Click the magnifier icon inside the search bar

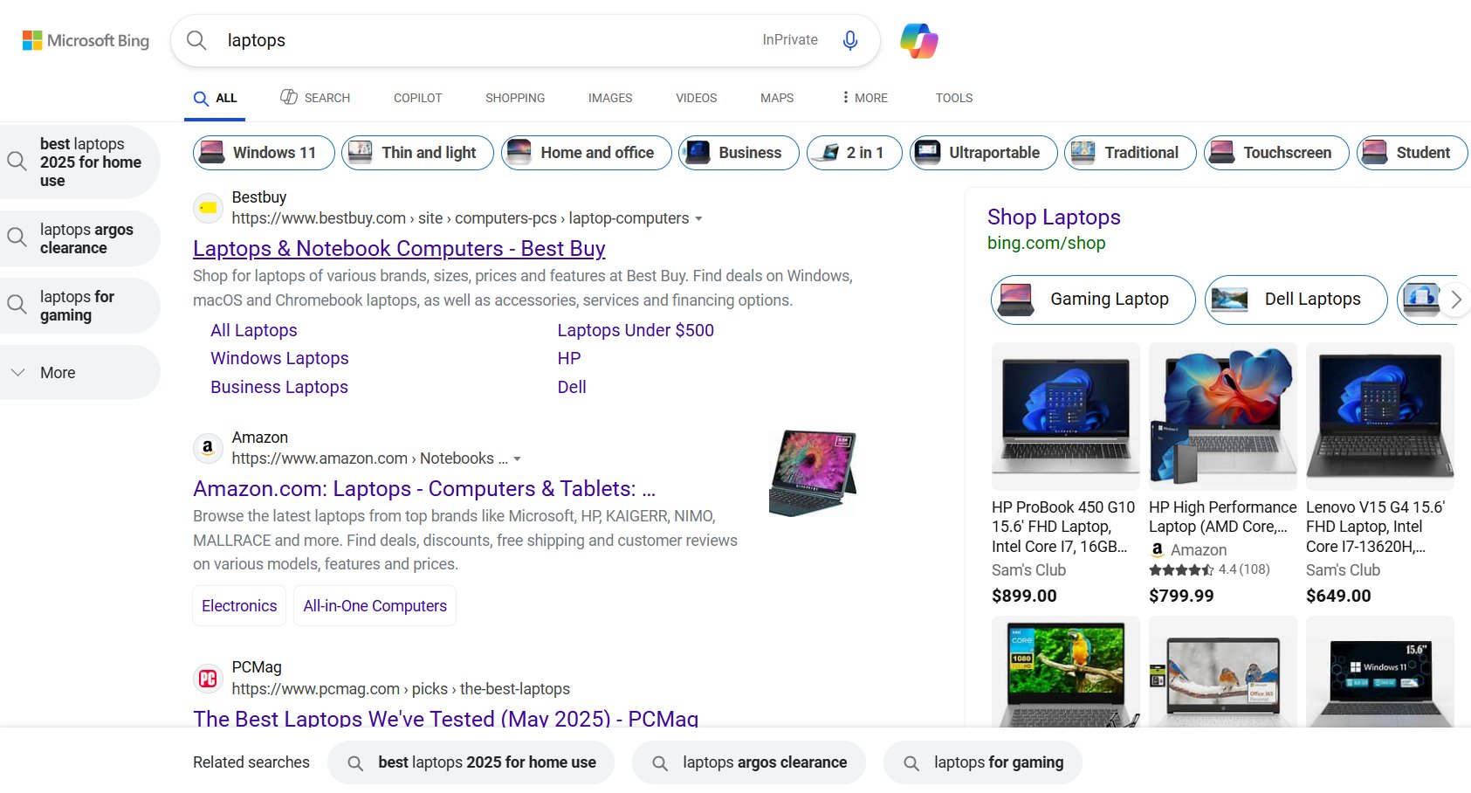tap(196, 39)
